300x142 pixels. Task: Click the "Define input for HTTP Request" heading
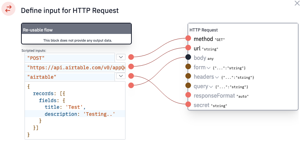(x=70, y=10)
